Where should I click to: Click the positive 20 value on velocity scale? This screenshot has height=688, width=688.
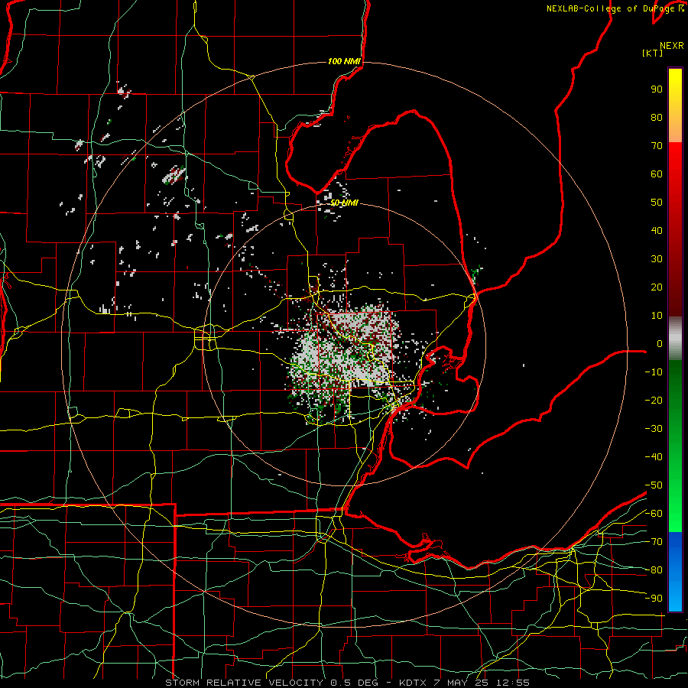(x=657, y=287)
